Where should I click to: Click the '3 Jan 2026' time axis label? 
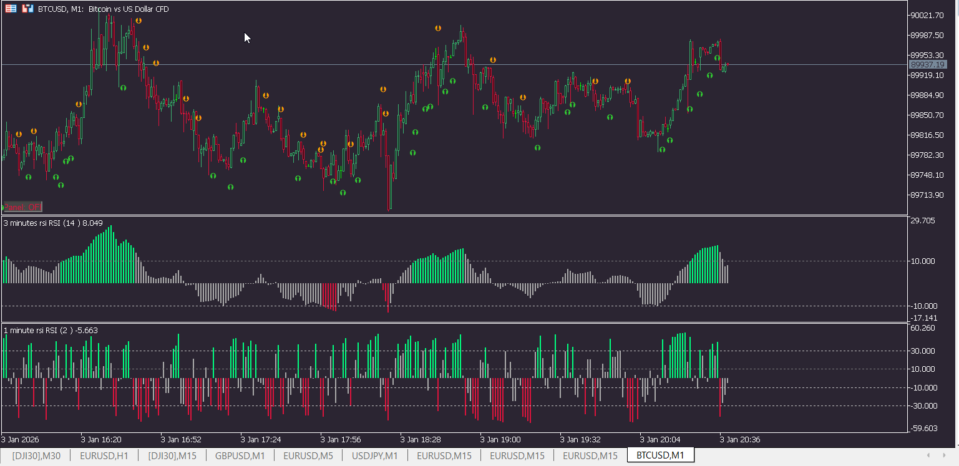[21, 439]
